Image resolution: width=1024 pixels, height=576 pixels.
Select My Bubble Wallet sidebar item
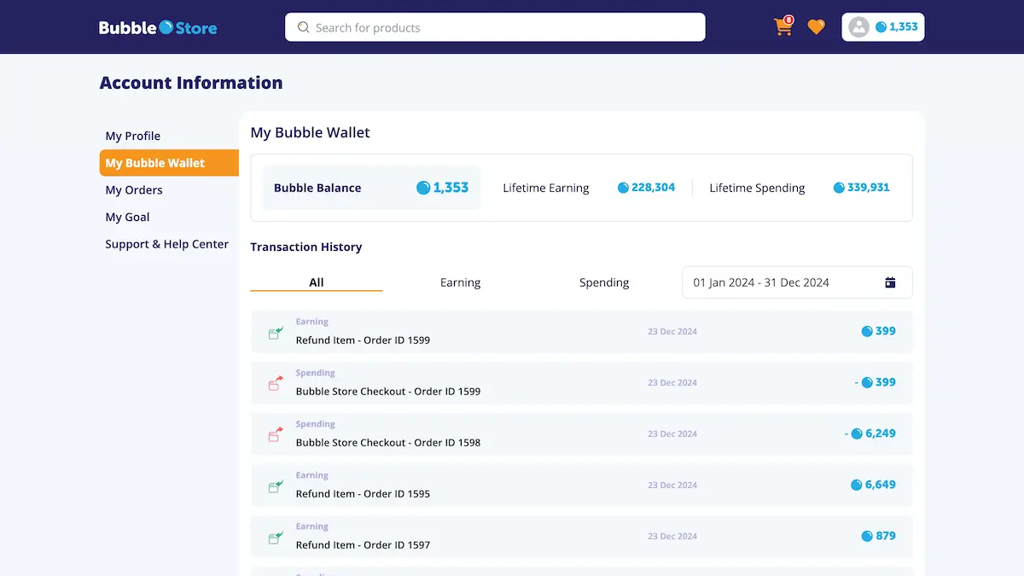point(155,163)
